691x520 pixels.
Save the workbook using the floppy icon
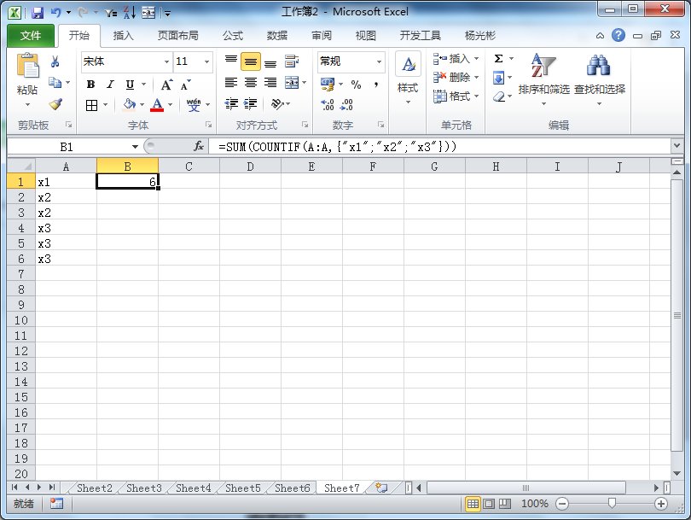click(37, 13)
